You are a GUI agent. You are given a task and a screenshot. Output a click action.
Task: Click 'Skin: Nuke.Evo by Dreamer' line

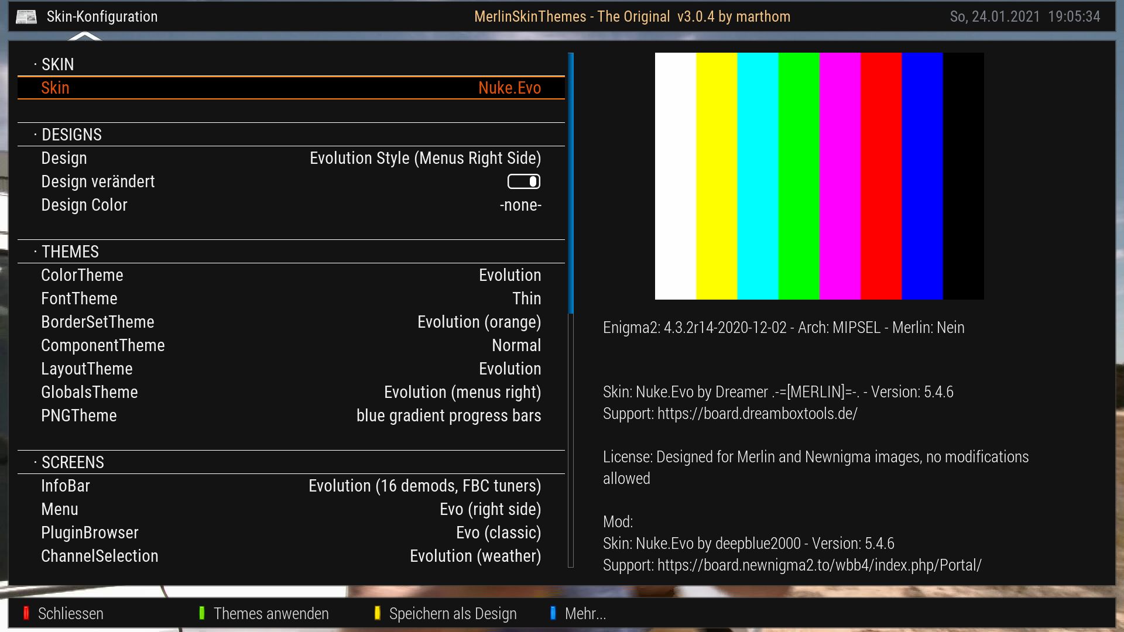click(778, 392)
